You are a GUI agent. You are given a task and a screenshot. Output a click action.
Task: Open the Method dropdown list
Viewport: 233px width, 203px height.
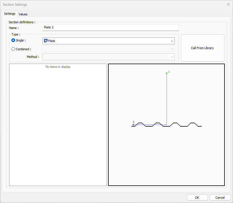[x=172, y=57]
